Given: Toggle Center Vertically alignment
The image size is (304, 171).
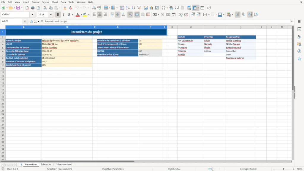Looking at the screenshot, I should coord(118,15).
